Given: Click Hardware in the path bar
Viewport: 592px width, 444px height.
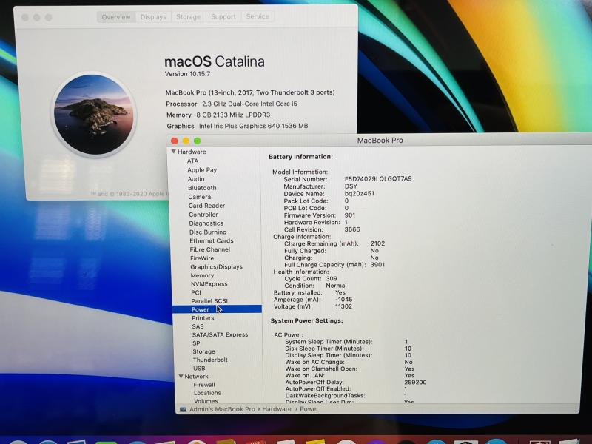Looking at the screenshot, I should [x=276, y=409].
